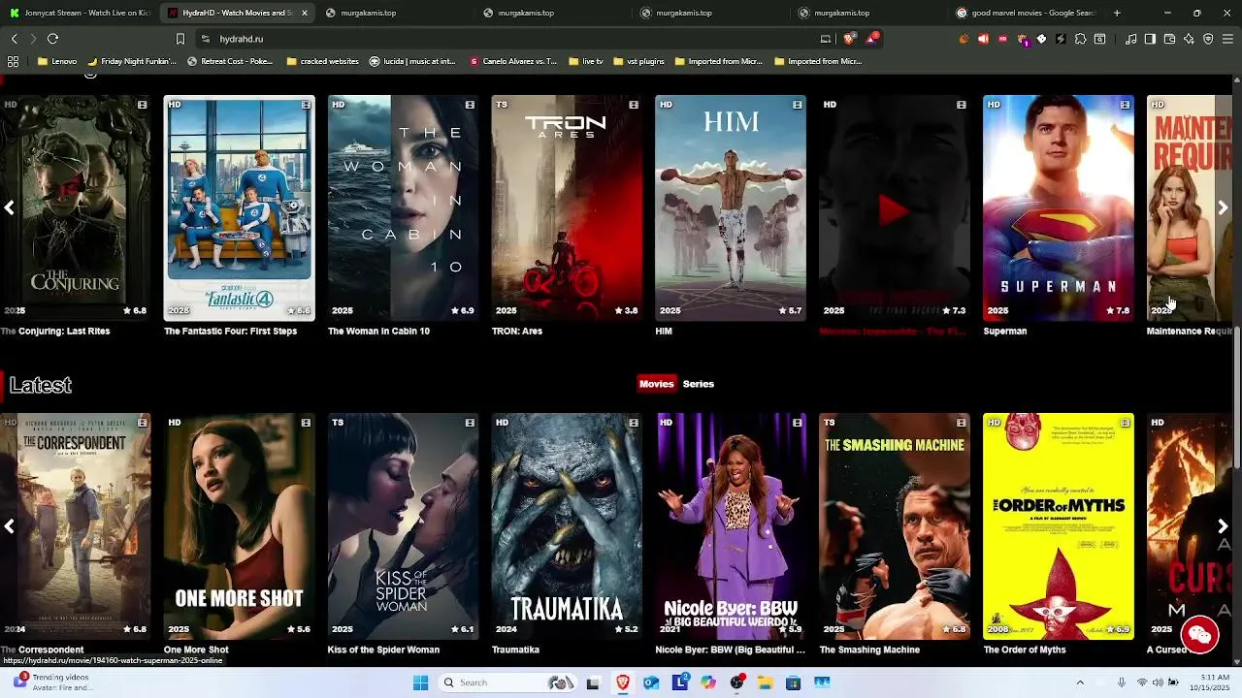Image resolution: width=1242 pixels, height=698 pixels.
Task: Open the Lenovo bookmarks folder
Action: 57,61
